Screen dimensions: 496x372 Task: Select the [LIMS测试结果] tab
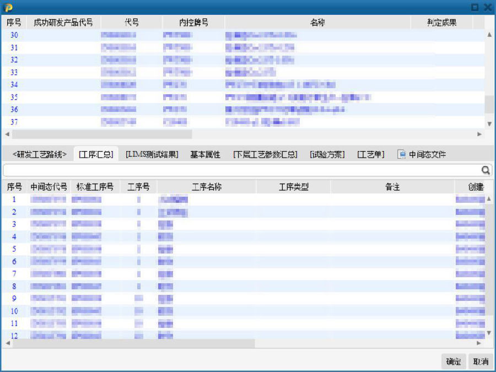coord(152,155)
